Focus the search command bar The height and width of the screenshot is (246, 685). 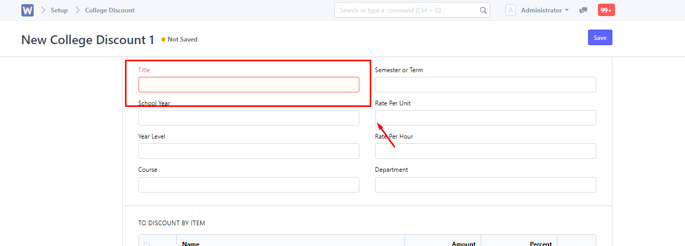click(x=412, y=10)
